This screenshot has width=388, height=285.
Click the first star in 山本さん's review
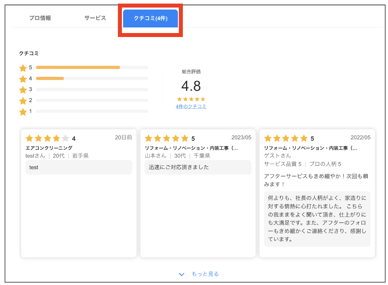[149, 138]
